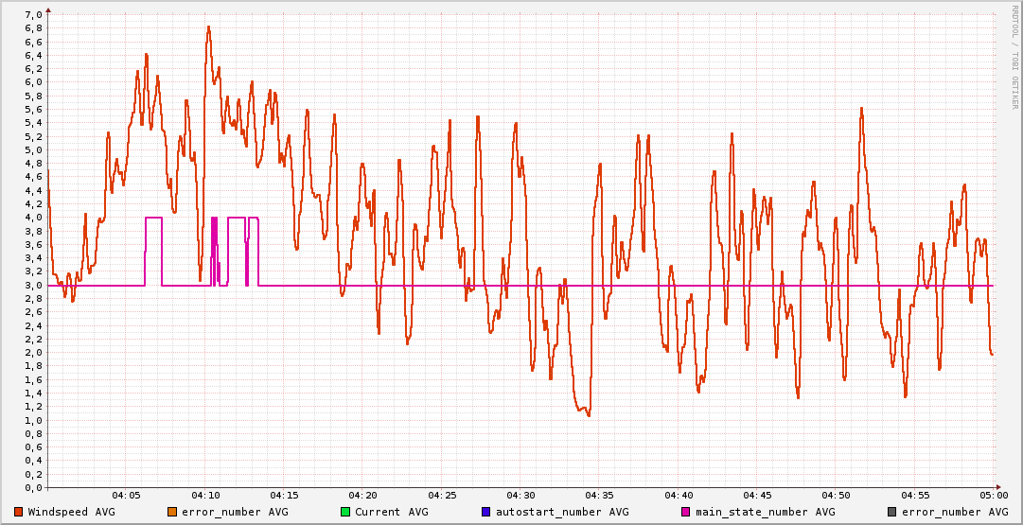This screenshot has height=525, width=1023.
Task: Click the 3,0 value on y-axis
Action: (x=32, y=285)
